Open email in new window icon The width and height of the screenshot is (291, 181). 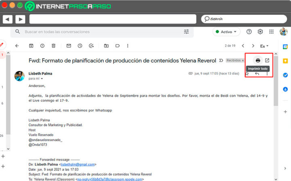click(267, 60)
